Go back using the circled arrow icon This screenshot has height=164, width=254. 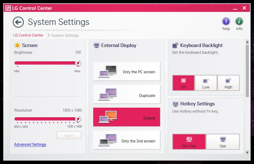coord(18,22)
